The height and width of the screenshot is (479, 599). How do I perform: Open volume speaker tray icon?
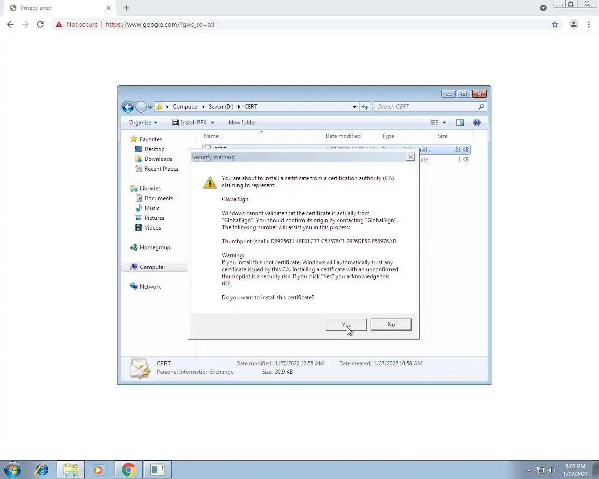[x=552, y=470]
